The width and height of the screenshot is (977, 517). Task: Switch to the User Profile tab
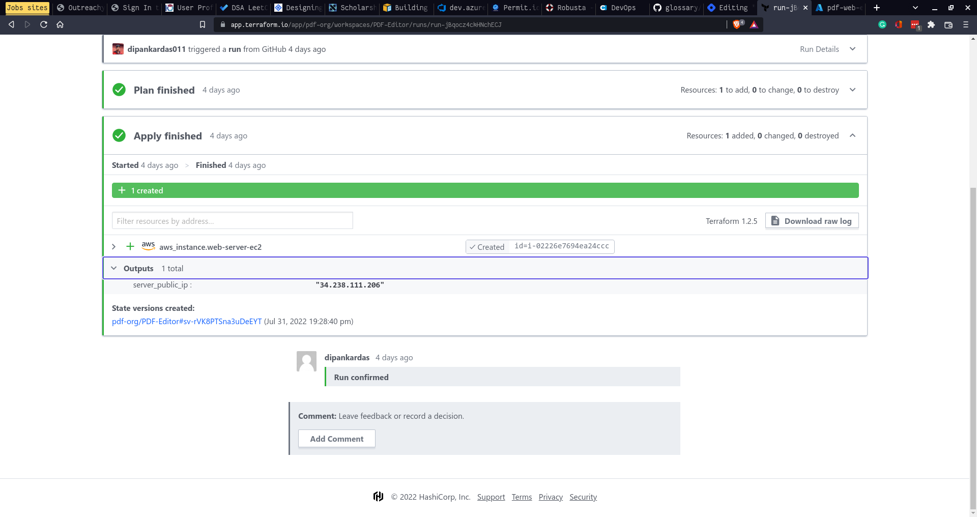click(x=189, y=8)
